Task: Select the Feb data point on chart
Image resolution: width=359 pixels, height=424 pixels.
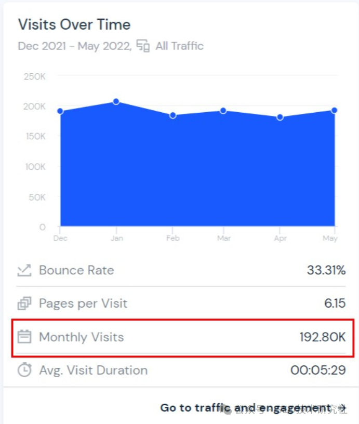Action: [173, 115]
